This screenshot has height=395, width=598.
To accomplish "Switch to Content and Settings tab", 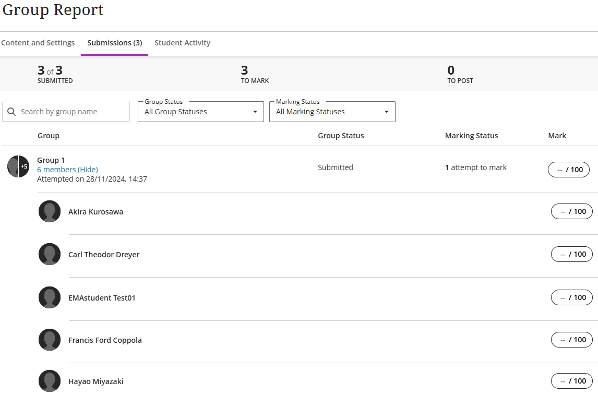I will click(38, 43).
